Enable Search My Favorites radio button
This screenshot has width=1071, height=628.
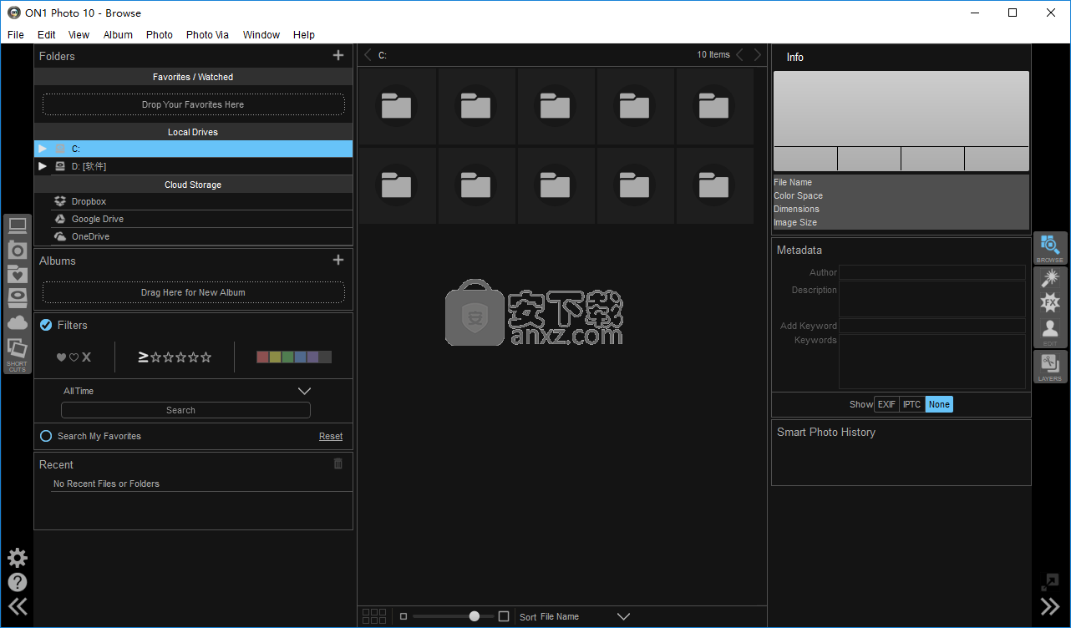coord(46,436)
